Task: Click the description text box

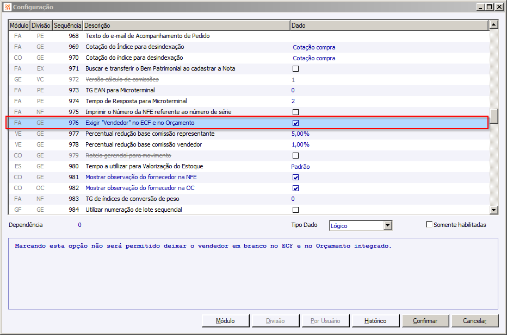Action: (253, 274)
